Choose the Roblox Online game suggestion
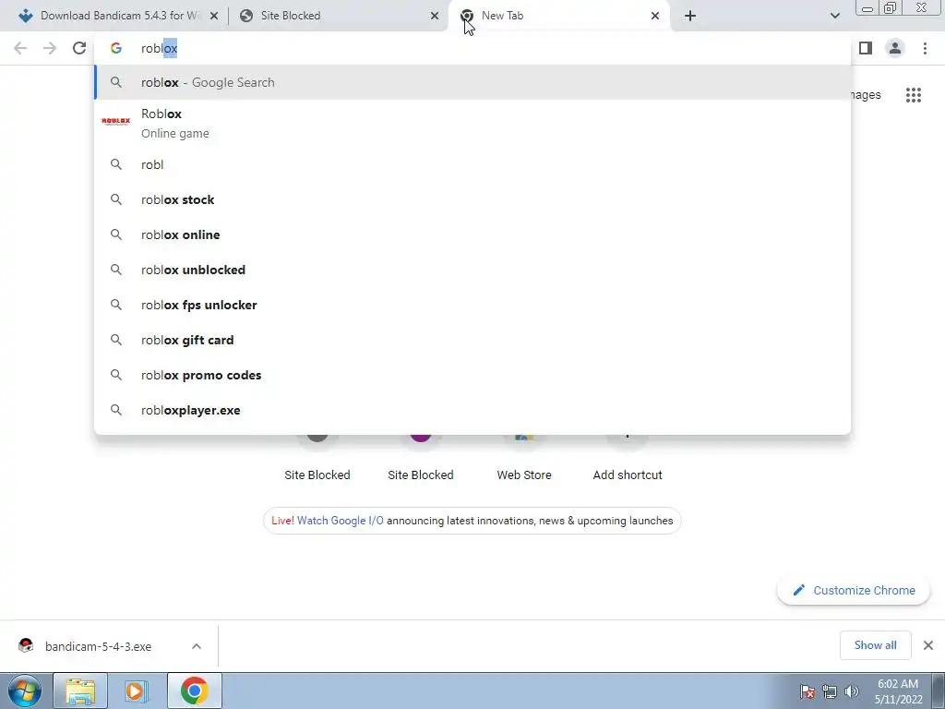The width and height of the screenshot is (945, 709). (472, 123)
